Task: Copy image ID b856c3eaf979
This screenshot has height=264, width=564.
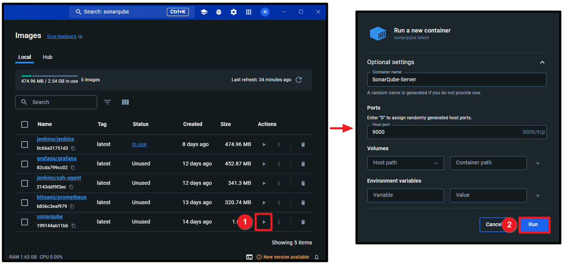Action: (x=72, y=206)
